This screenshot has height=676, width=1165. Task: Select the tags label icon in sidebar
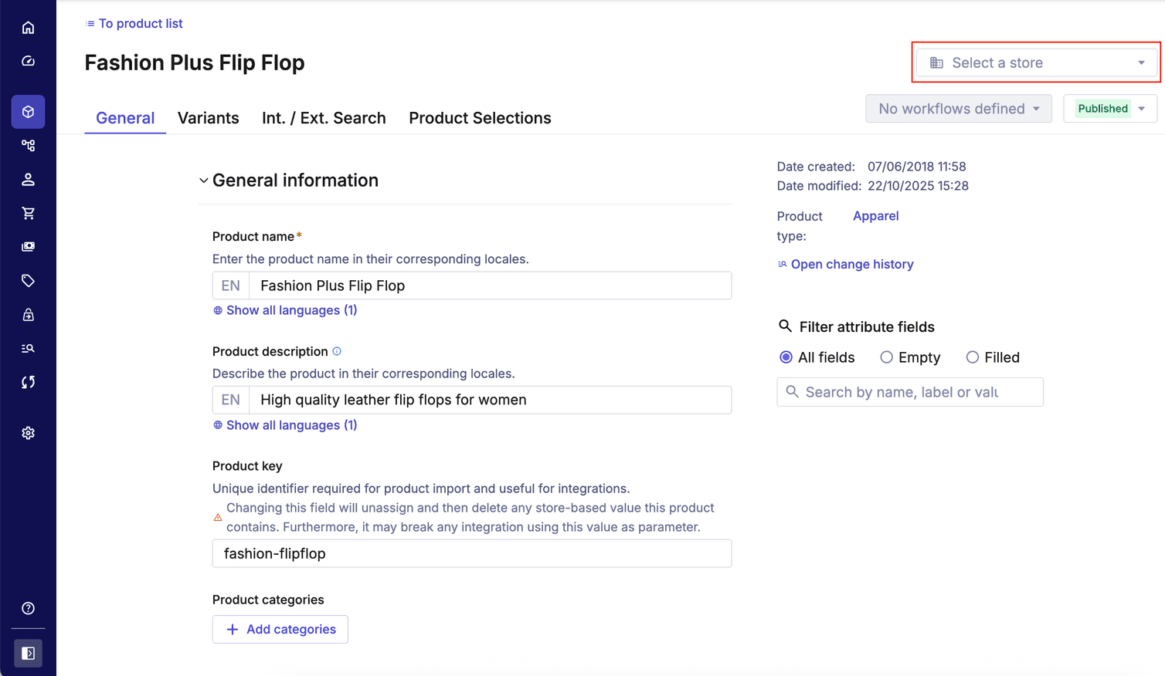(28, 280)
